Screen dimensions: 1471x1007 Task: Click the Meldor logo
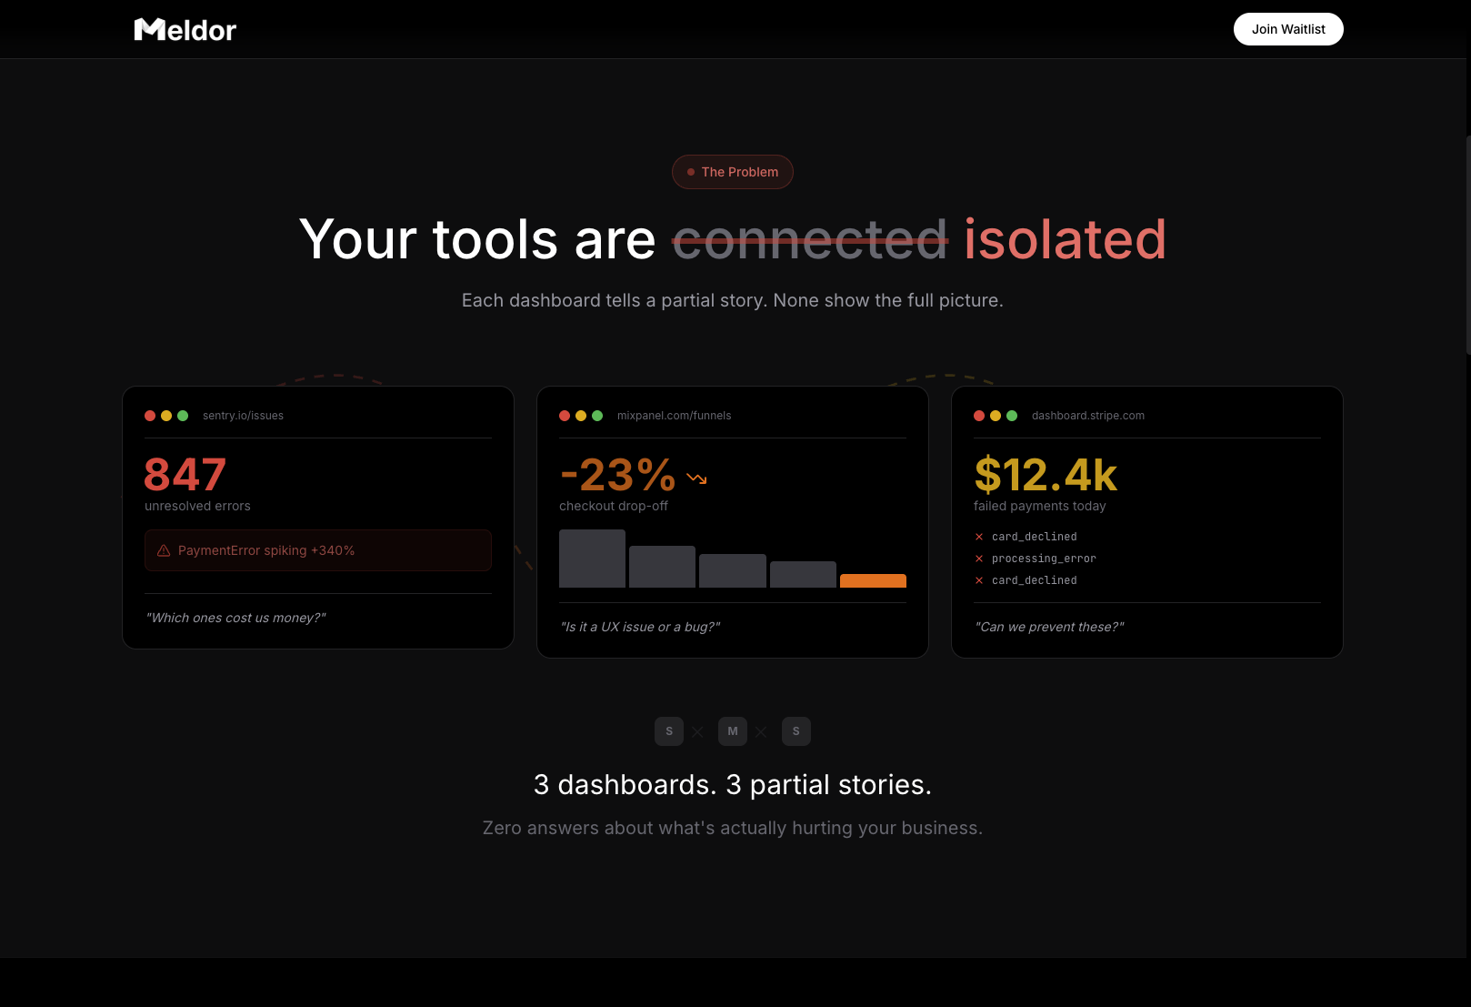[x=185, y=30]
